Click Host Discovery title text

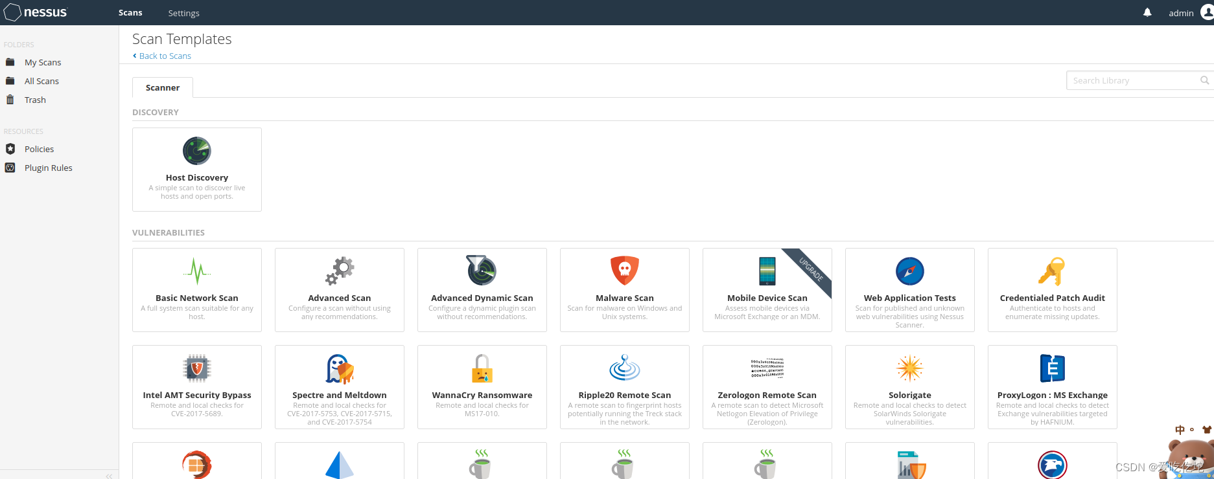197,177
